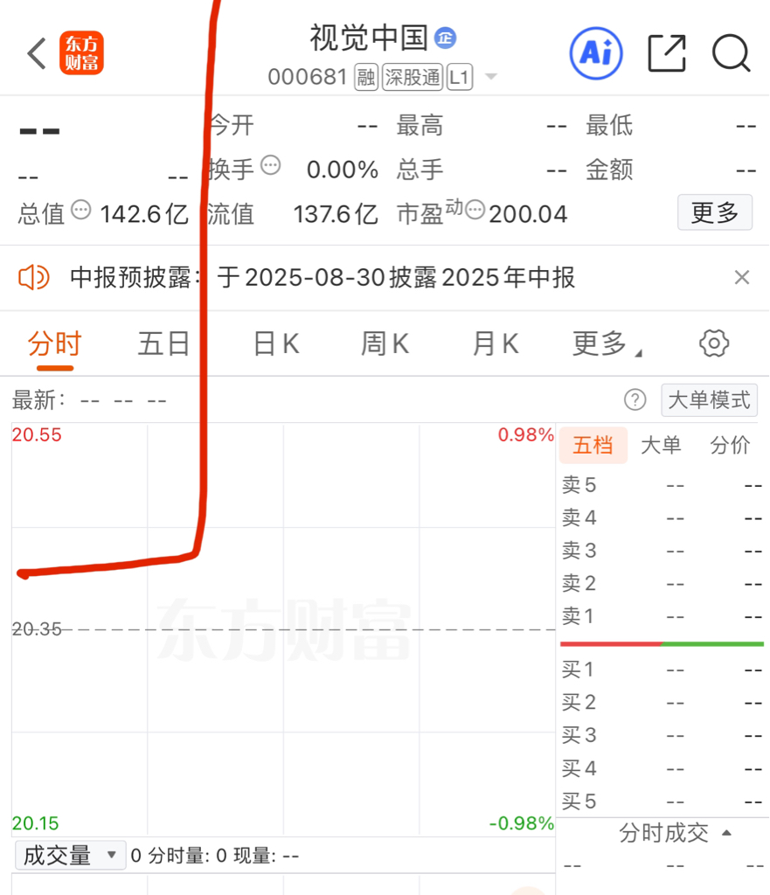Tap the 卖3 order row
Image resolution: width=770 pixels, height=895 pixels.
coord(662,551)
